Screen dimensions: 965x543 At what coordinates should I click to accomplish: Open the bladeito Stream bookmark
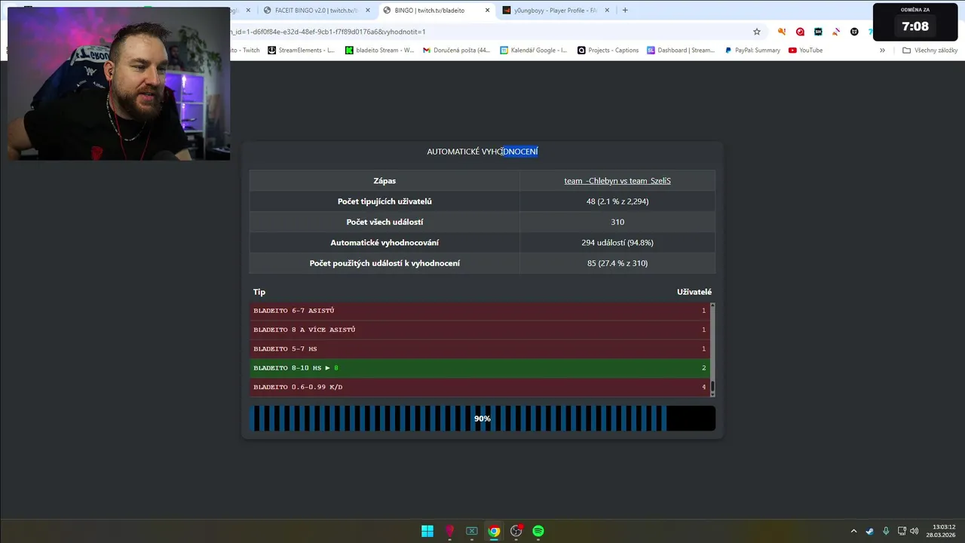tap(379, 51)
